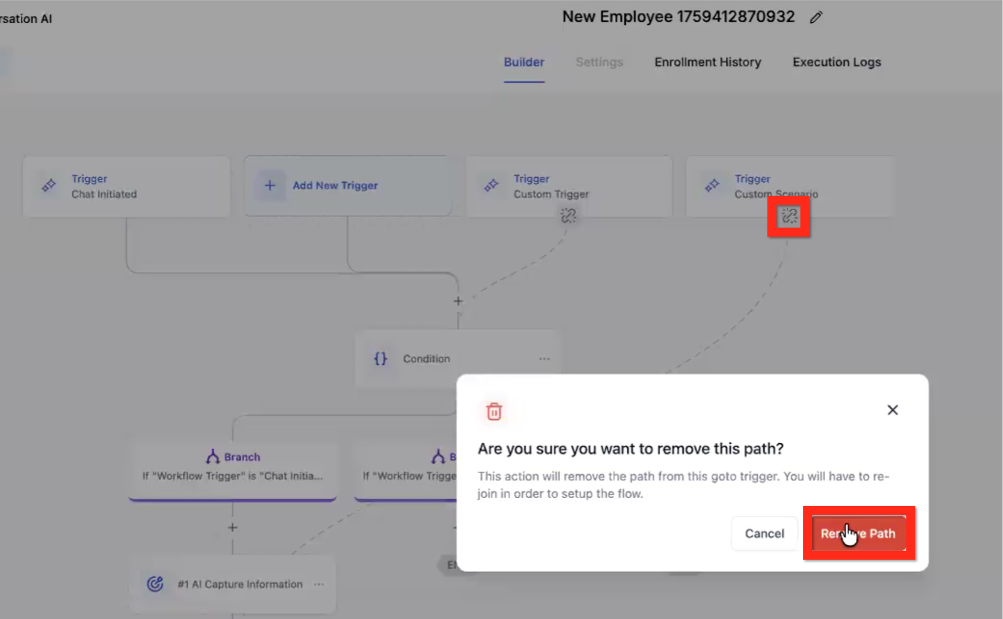Image resolution: width=1003 pixels, height=619 pixels.
Task: Open AI Capture Information options menu
Action: pyautogui.click(x=319, y=584)
